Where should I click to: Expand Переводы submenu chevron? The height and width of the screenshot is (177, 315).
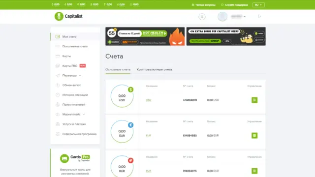80,75
